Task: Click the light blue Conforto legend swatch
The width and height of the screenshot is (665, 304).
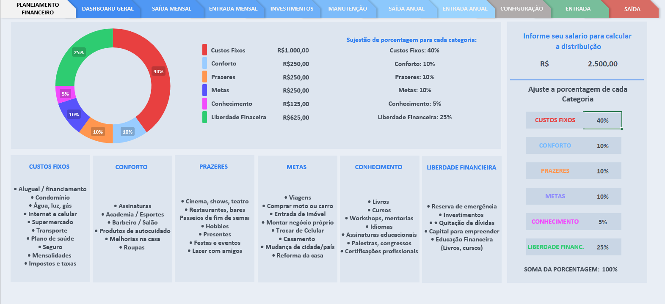Action: (204, 63)
